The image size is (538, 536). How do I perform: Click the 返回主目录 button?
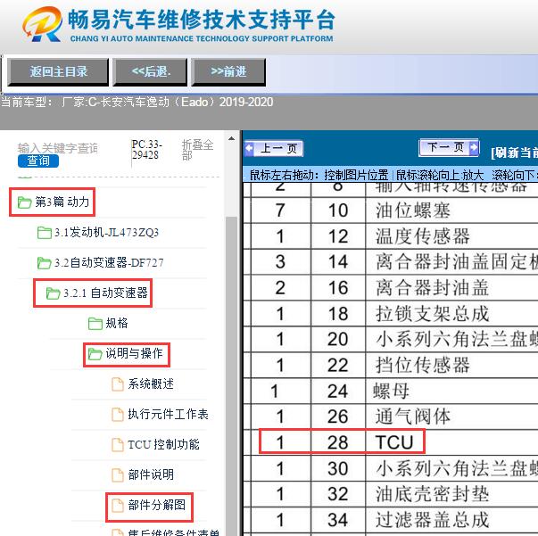pyautogui.click(x=58, y=71)
